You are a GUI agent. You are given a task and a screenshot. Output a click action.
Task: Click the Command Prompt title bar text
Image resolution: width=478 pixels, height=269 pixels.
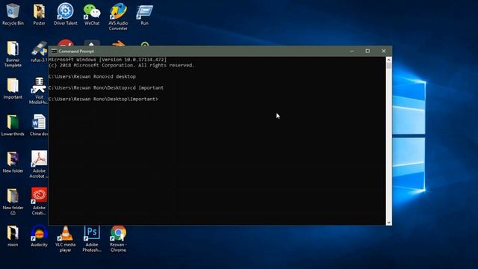tap(76, 52)
